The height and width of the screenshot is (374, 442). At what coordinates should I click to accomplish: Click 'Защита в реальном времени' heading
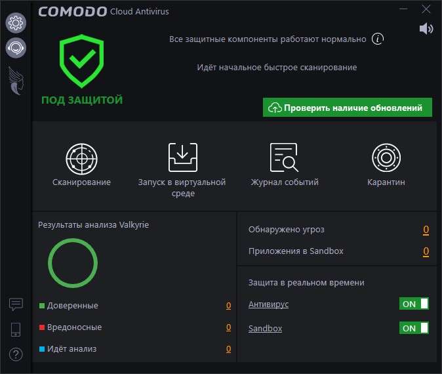(x=306, y=283)
